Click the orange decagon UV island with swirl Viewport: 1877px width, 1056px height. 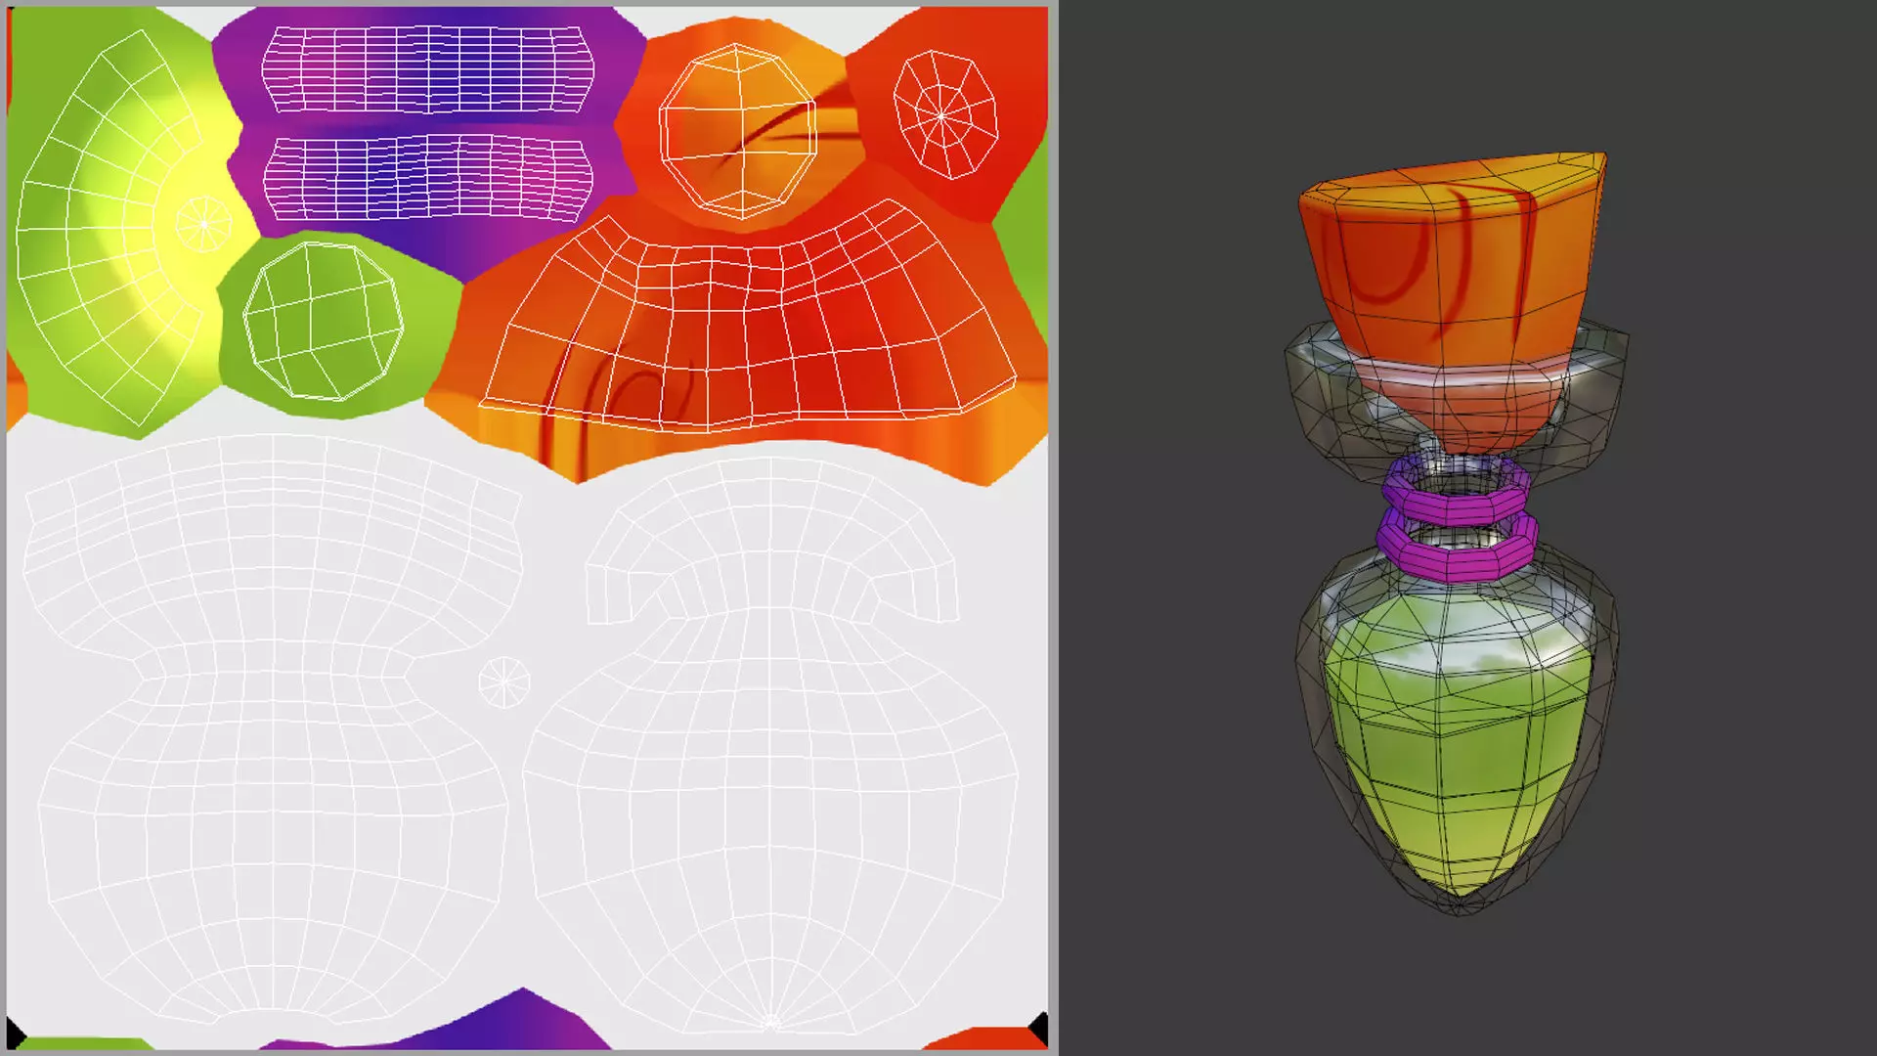737,130
